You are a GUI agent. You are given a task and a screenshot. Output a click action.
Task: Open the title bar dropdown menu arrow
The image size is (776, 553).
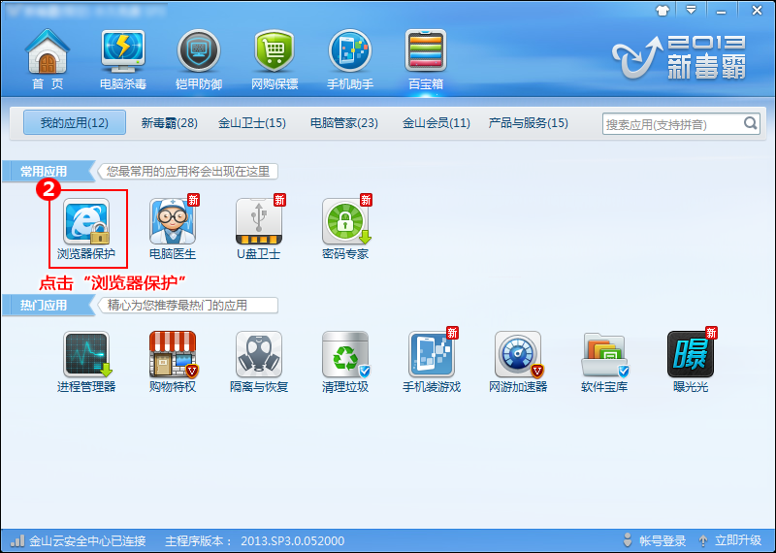[x=691, y=10]
